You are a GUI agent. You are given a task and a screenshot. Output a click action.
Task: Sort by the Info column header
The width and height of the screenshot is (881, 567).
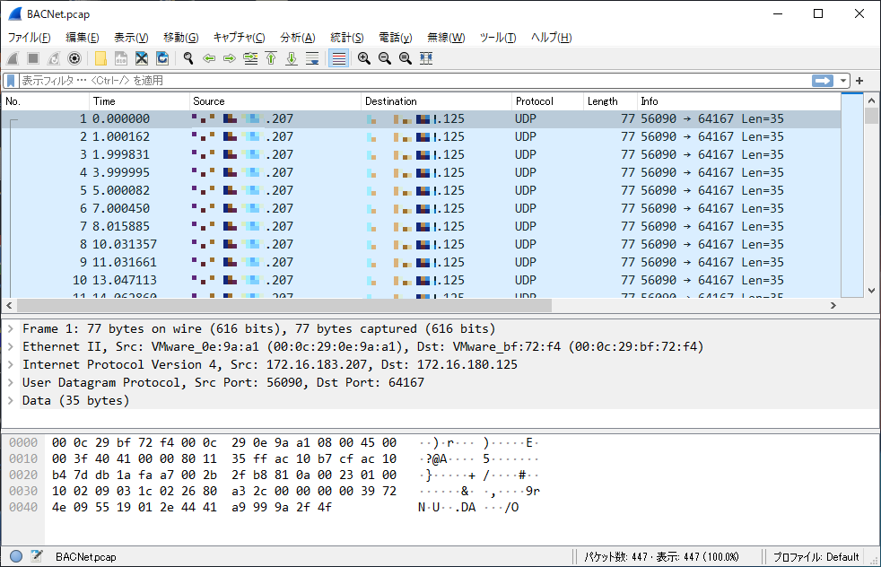[x=739, y=101]
